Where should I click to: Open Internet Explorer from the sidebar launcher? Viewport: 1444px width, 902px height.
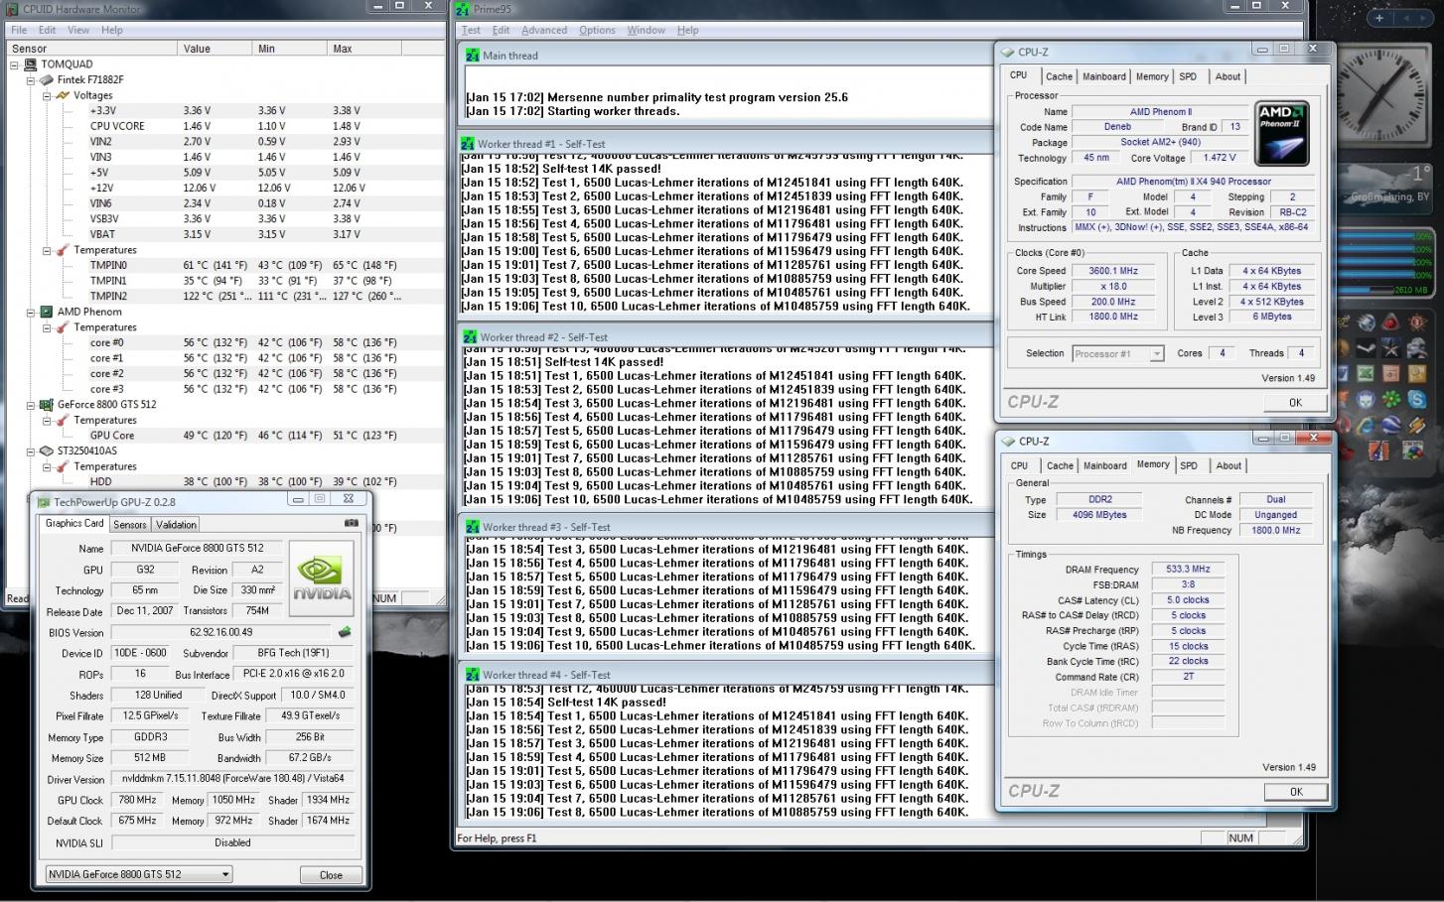tap(1367, 426)
